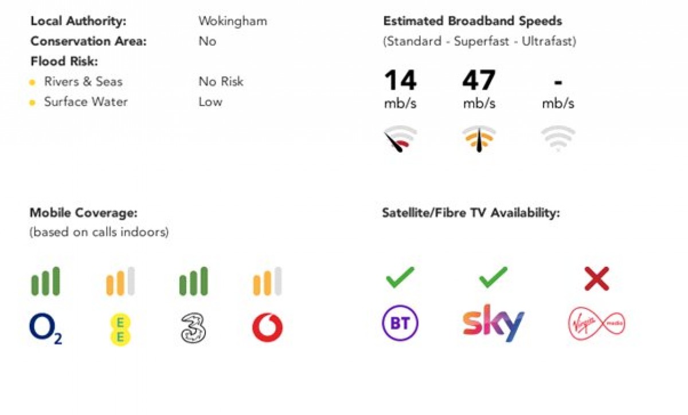Image resolution: width=688 pixels, height=415 pixels.
Task: Click the Three network logo
Action: coord(193,329)
